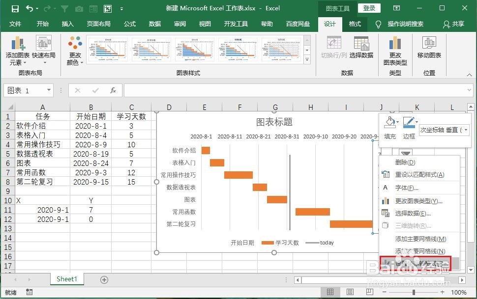This screenshot has width=477, height=299.
Task: Click horizontal scrollbar left arrow
Action: pyautogui.click(x=298, y=280)
